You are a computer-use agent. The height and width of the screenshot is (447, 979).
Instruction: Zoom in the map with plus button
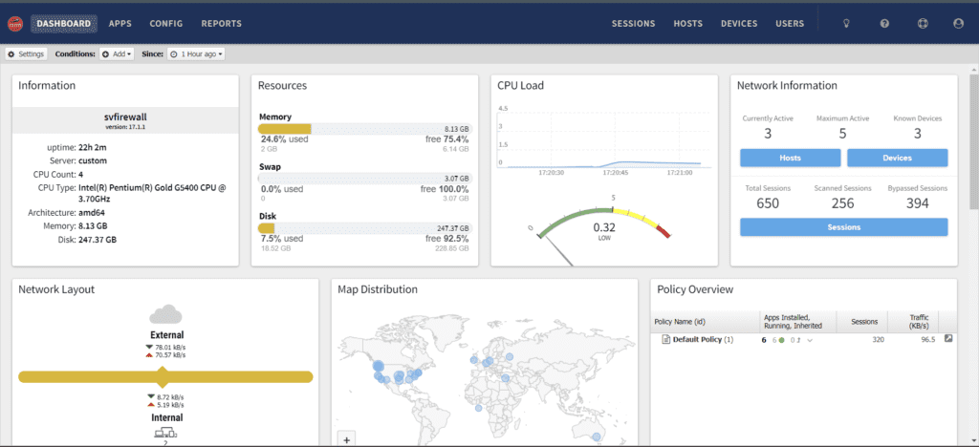click(x=347, y=439)
